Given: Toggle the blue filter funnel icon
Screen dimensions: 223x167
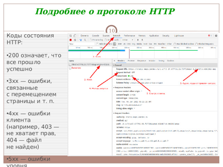Looking at the screenshot, I should (81, 40).
